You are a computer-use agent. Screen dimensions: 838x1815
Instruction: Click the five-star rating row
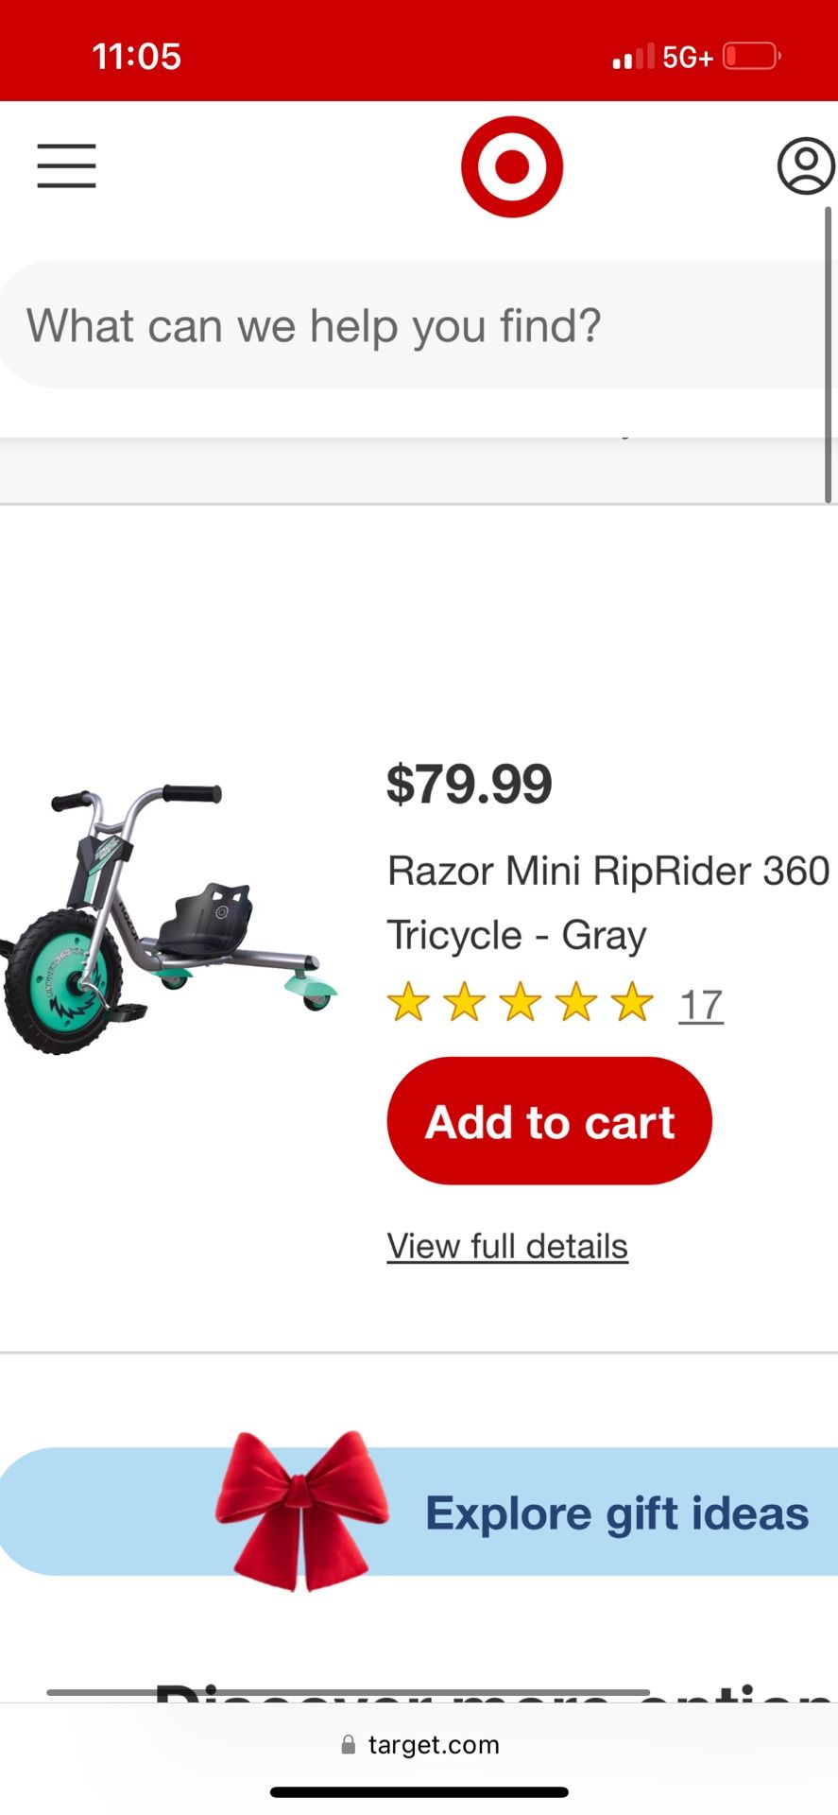520,1003
